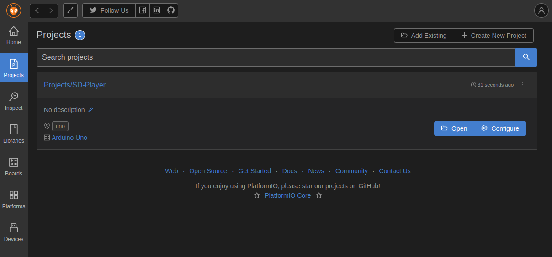
Task: Click the blue search magnifier button
Action: [526, 57]
